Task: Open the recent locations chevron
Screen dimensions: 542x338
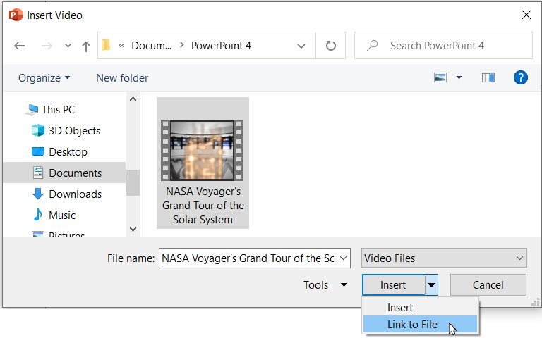Action: pos(68,46)
